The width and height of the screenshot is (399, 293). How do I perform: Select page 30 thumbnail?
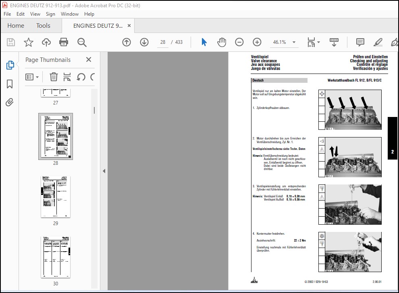[56, 257]
